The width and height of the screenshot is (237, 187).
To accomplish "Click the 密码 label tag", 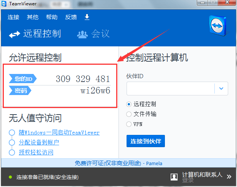I will (x=20, y=90).
